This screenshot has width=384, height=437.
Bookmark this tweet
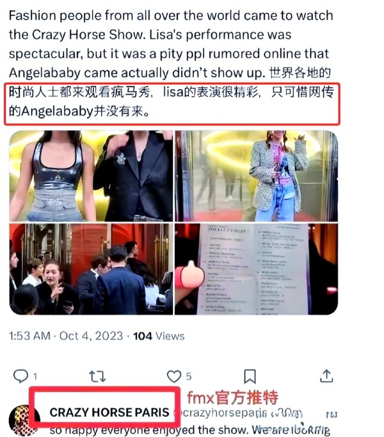click(x=250, y=377)
